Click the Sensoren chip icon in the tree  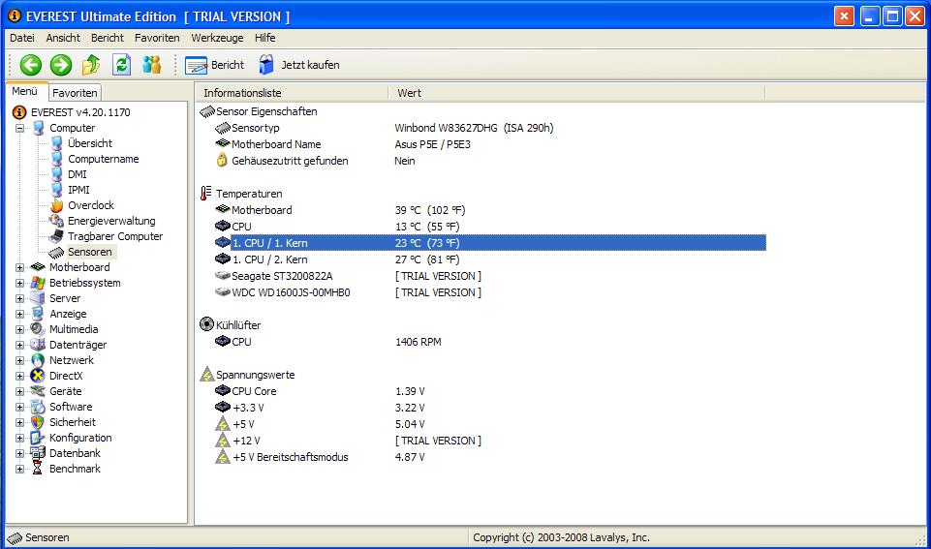57,253
